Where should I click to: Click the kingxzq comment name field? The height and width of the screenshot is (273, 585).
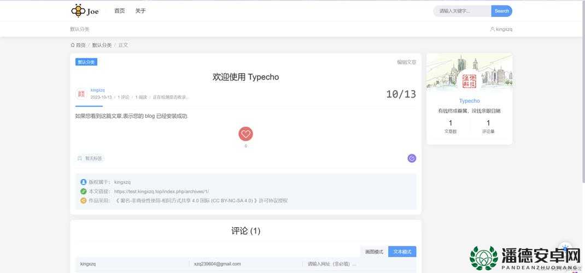click(x=132, y=264)
